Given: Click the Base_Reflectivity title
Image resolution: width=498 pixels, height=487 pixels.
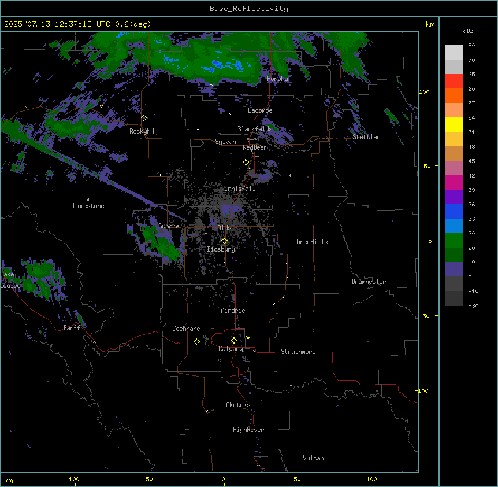Looking at the screenshot, I should point(249,9).
